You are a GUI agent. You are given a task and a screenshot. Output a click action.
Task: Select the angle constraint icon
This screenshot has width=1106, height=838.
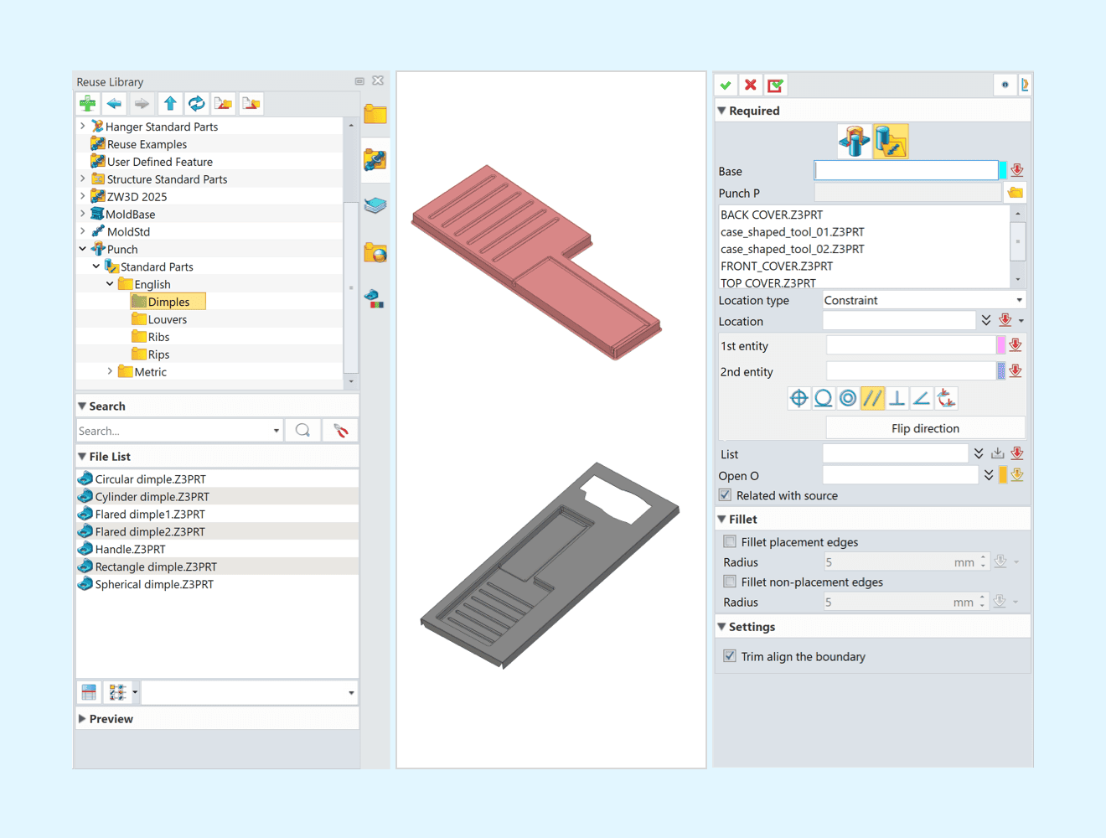pyautogui.click(x=921, y=399)
